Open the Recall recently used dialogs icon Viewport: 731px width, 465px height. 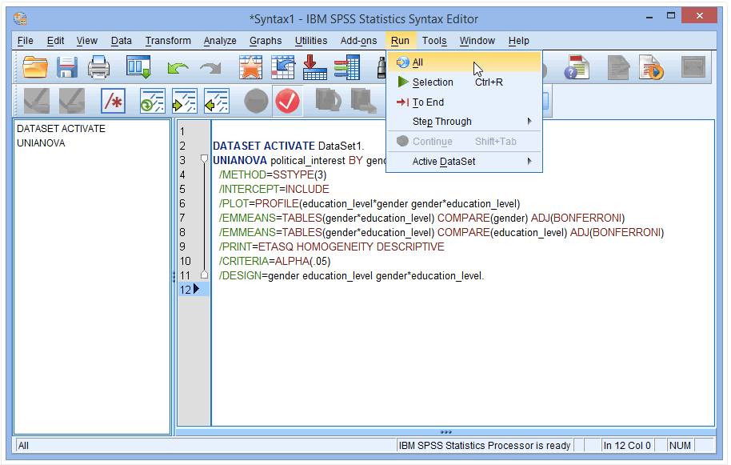point(138,67)
